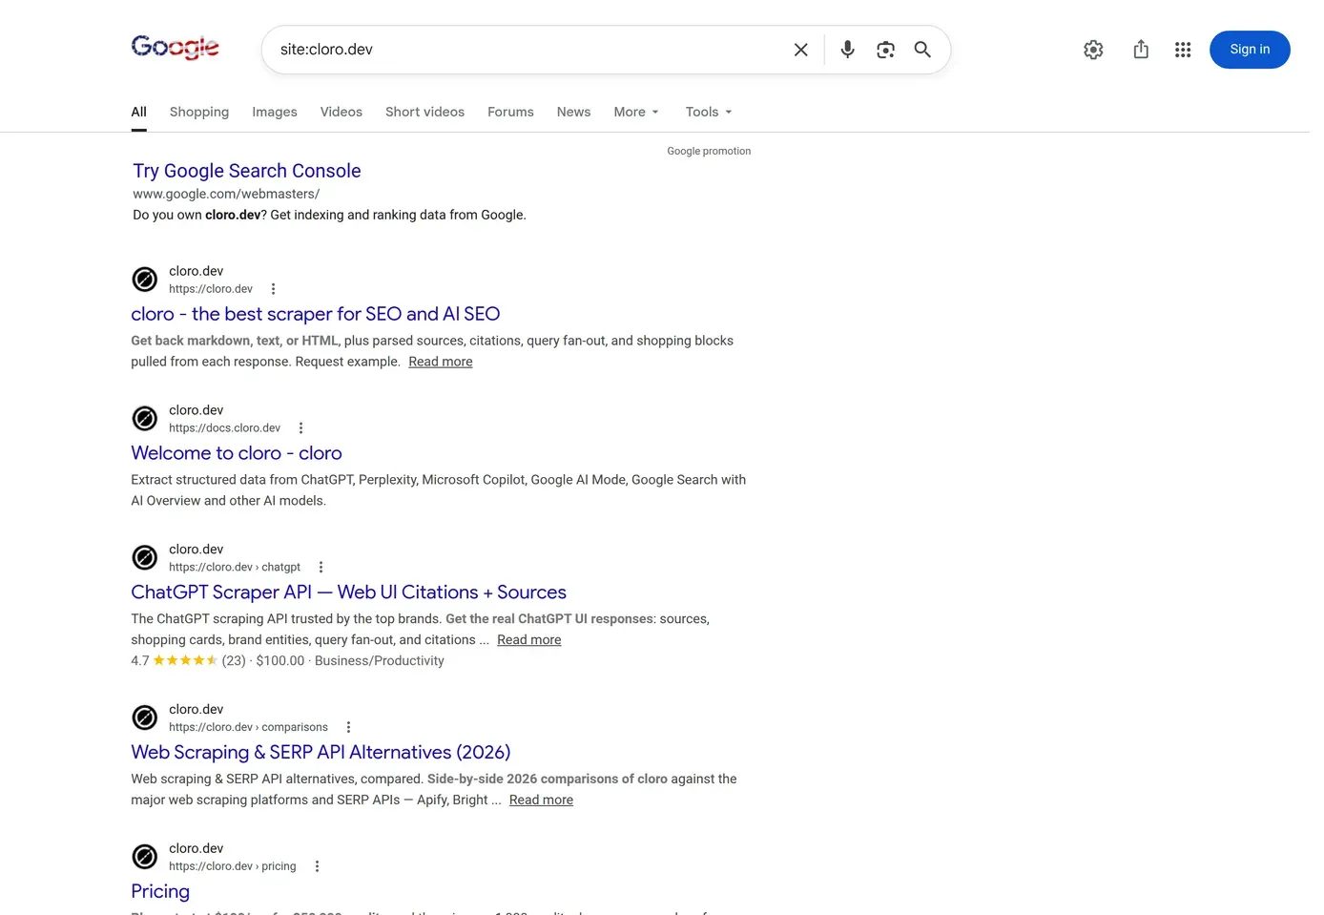Click the 'www.google.com/webmasters/' URL text
Viewport: 1324px width, 915px height.
pos(226,194)
